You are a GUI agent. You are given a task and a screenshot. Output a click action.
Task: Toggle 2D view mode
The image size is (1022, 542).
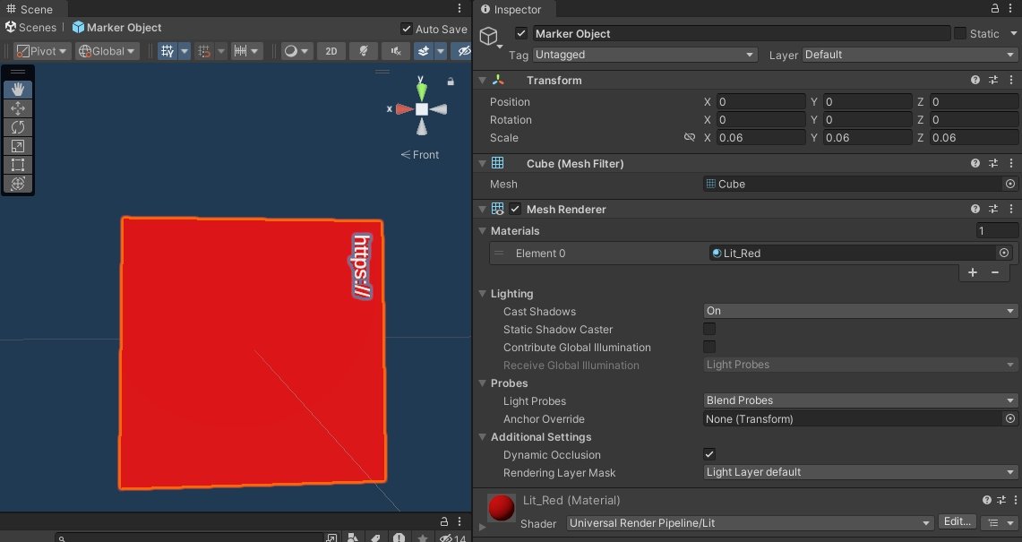coord(331,51)
